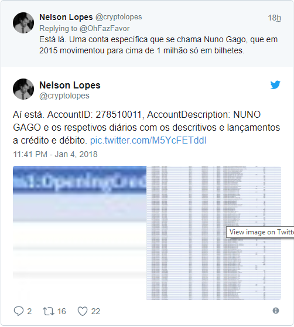Open Nelson Lopes avatar in the reply tweet

pyautogui.click(x=23, y=23)
